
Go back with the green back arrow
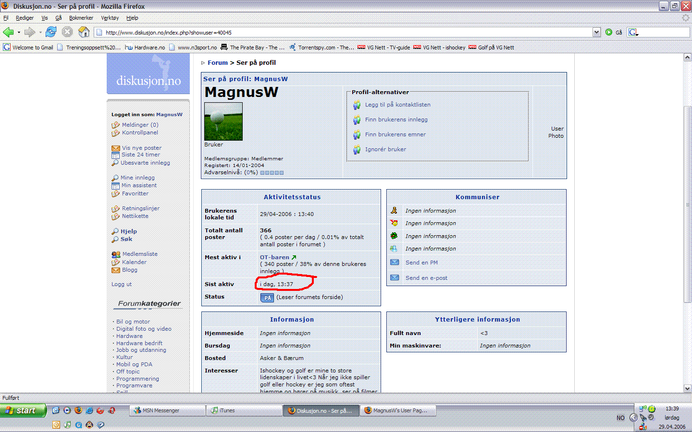[8, 32]
